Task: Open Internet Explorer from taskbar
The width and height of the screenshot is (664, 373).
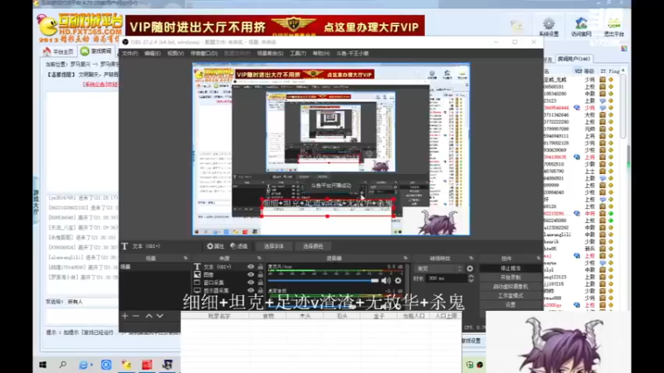Action: pos(85,365)
